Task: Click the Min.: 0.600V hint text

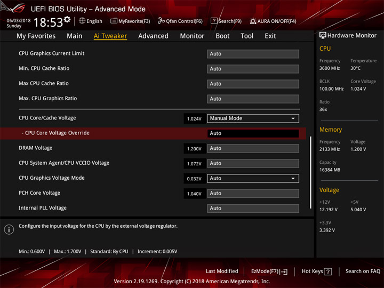Action: (x=32, y=252)
